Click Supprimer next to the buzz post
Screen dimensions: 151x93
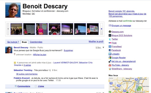tap(68, 50)
